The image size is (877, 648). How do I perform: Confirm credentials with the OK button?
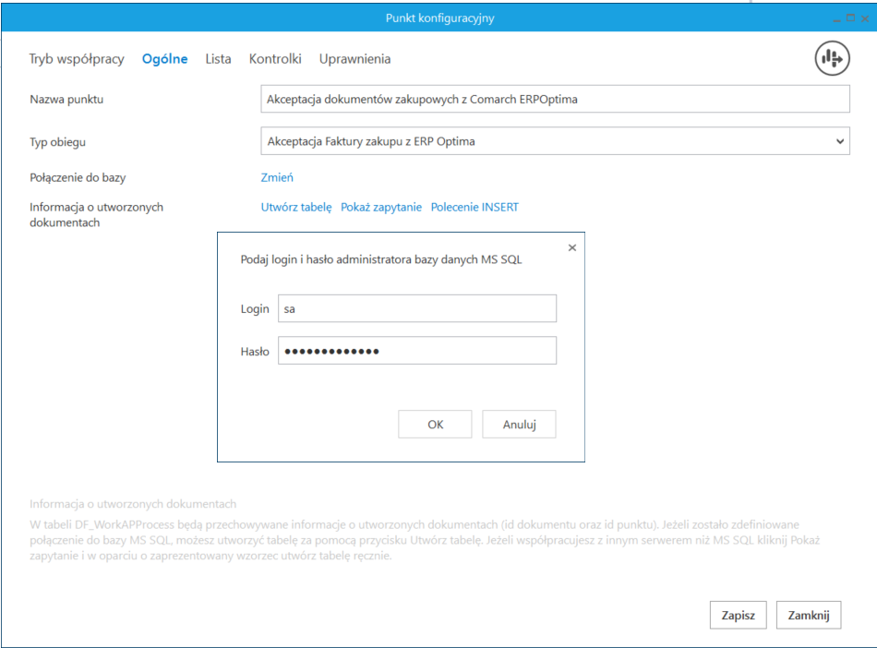point(435,425)
